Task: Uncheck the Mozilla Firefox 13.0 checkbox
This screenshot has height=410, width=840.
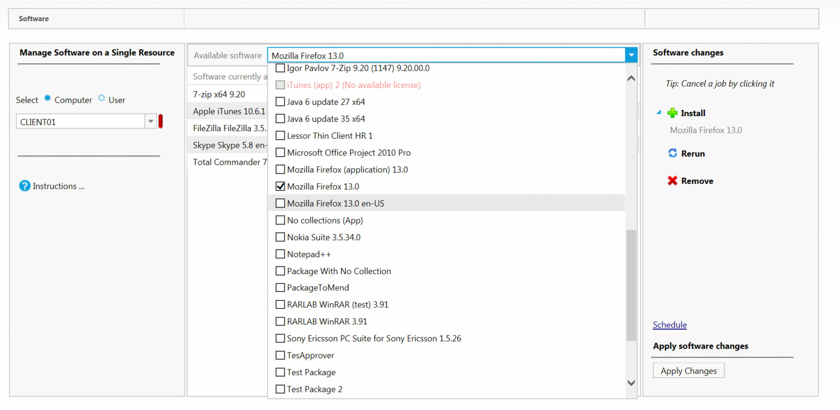Action: coord(280,186)
